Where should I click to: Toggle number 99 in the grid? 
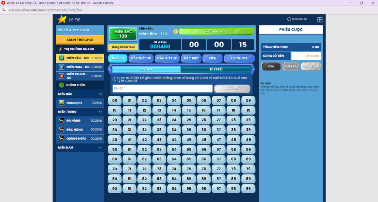coord(248,188)
